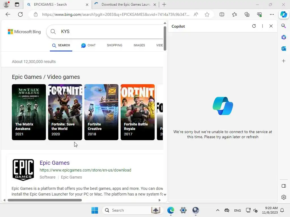The width and height of the screenshot is (290, 217).
Task: Open Microsoft 365 sidebar app
Action: point(283,37)
